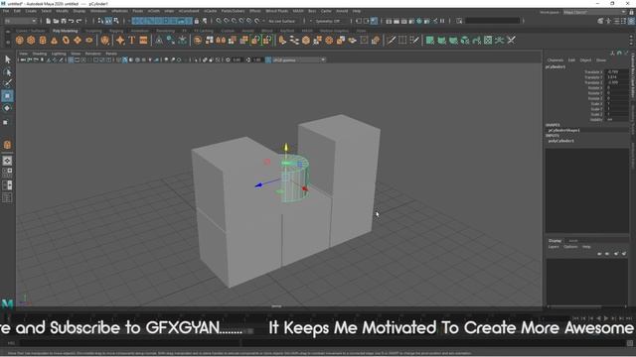
Task: Open the Workspace Maya Classic dropdown
Action: coord(594,12)
